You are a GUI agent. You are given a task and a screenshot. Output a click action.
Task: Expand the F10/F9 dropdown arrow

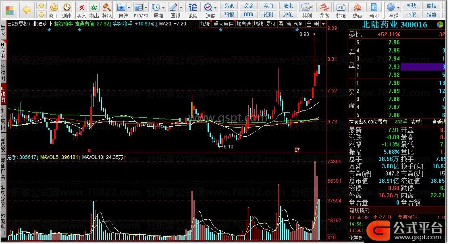tap(146, 7)
